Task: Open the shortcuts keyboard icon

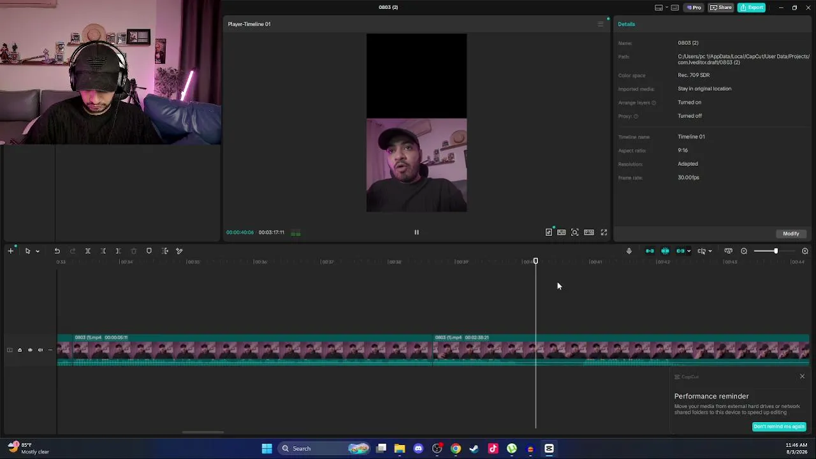Action: pyautogui.click(x=675, y=8)
